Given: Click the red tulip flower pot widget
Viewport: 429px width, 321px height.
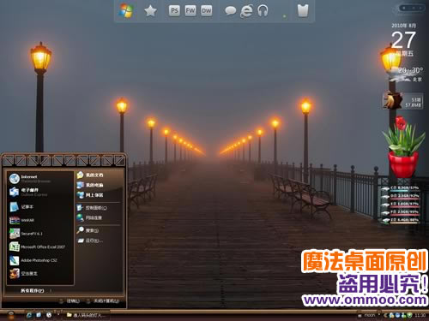Looking at the screenshot, I should point(403,147).
